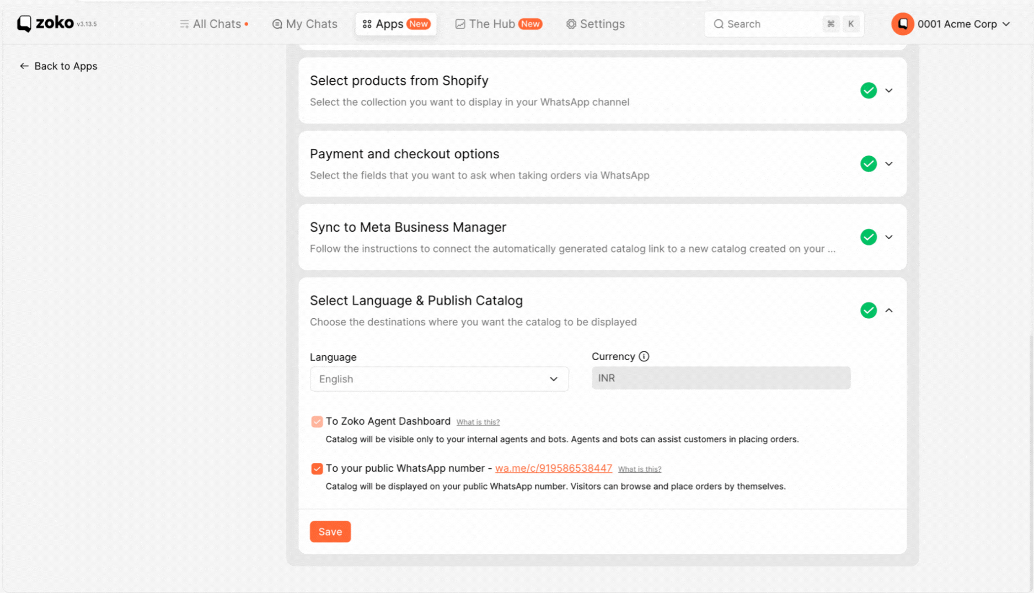
Task: Click 'Payment and checkout options' heading
Action: (x=404, y=154)
